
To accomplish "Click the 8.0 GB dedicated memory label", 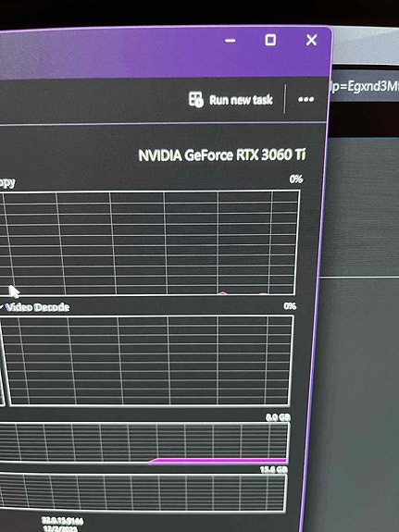I will pos(278,417).
